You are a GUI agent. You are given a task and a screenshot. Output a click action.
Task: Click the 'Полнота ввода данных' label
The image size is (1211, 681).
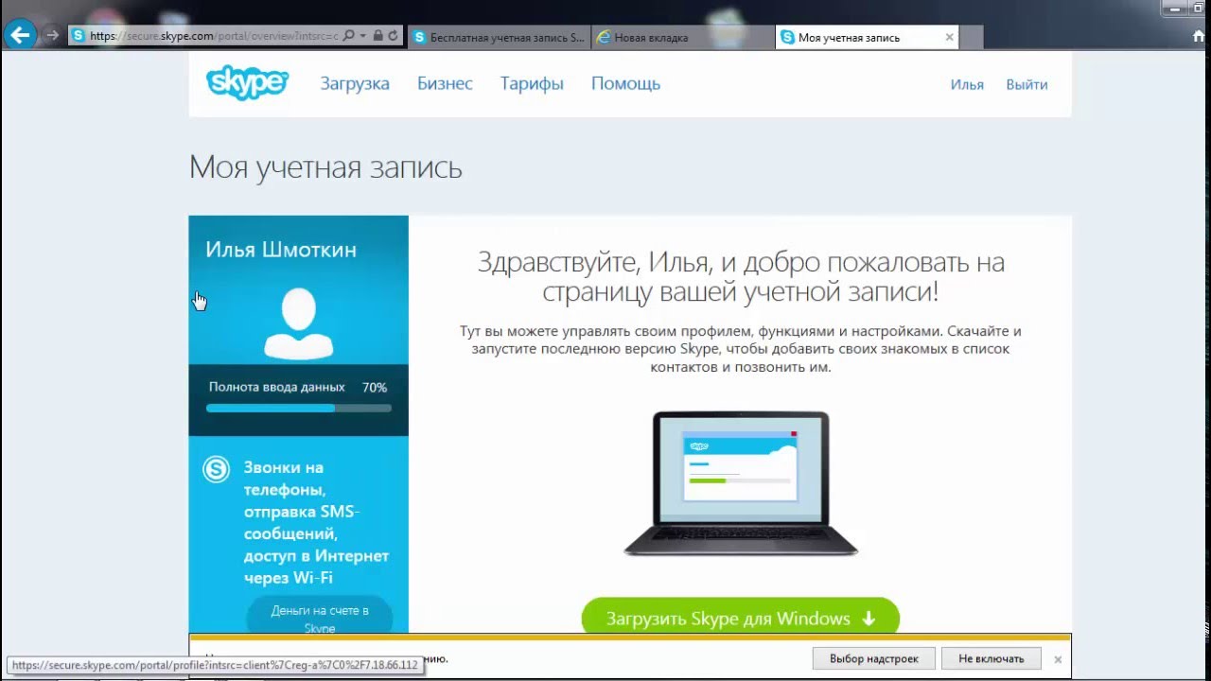click(276, 387)
